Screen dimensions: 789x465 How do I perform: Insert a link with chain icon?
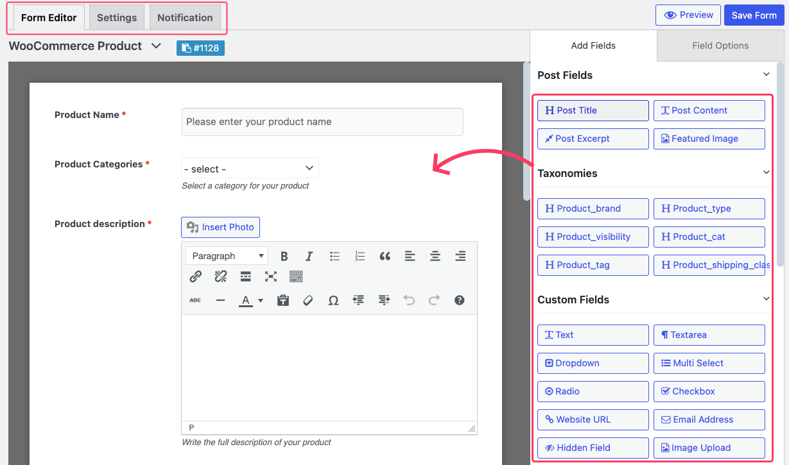[196, 276]
